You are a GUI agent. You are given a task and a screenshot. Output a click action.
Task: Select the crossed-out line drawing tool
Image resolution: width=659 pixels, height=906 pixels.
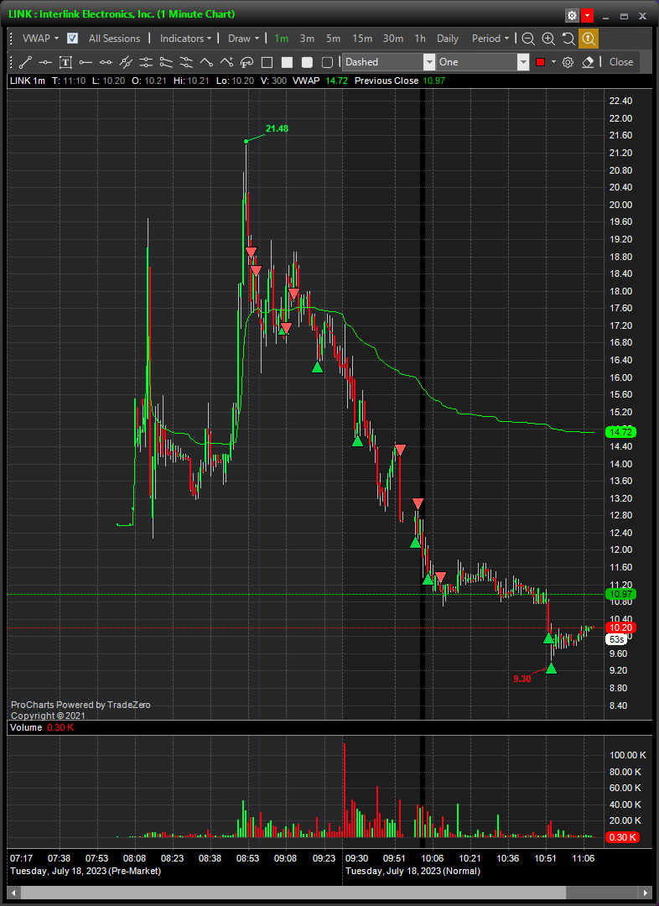click(126, 62)
